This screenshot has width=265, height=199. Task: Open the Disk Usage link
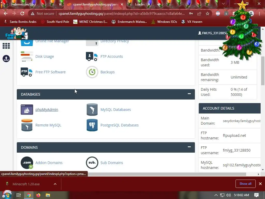45,56
